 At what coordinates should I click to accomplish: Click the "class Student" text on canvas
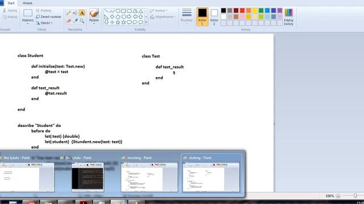(30, 56)
